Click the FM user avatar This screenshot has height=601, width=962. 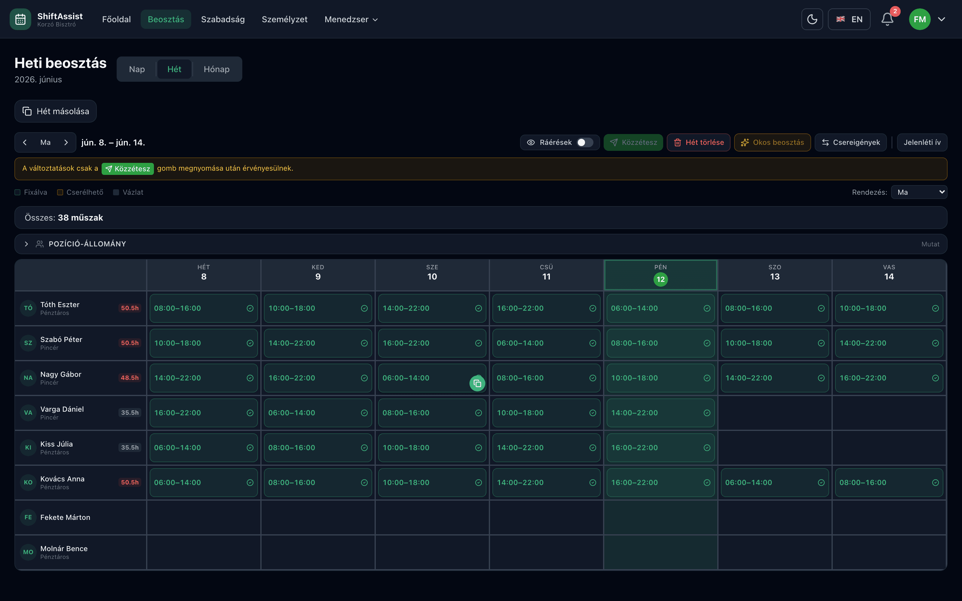[x=920, y=19]
